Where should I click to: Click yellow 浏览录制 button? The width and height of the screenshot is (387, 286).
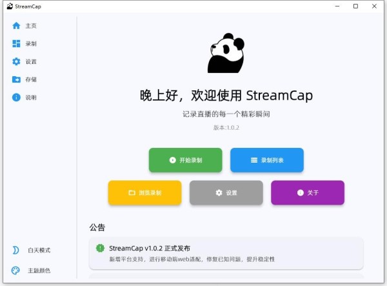[144, 192]
